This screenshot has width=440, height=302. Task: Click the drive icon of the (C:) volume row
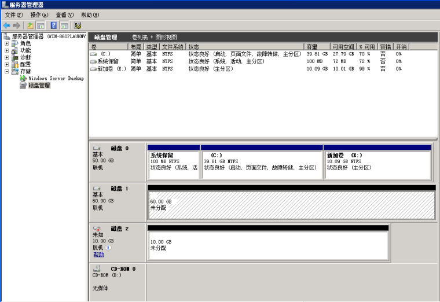pos(93,54)
